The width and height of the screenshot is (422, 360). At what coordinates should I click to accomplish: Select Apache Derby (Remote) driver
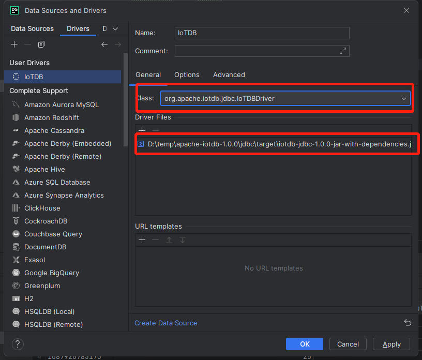coord(63,156)
